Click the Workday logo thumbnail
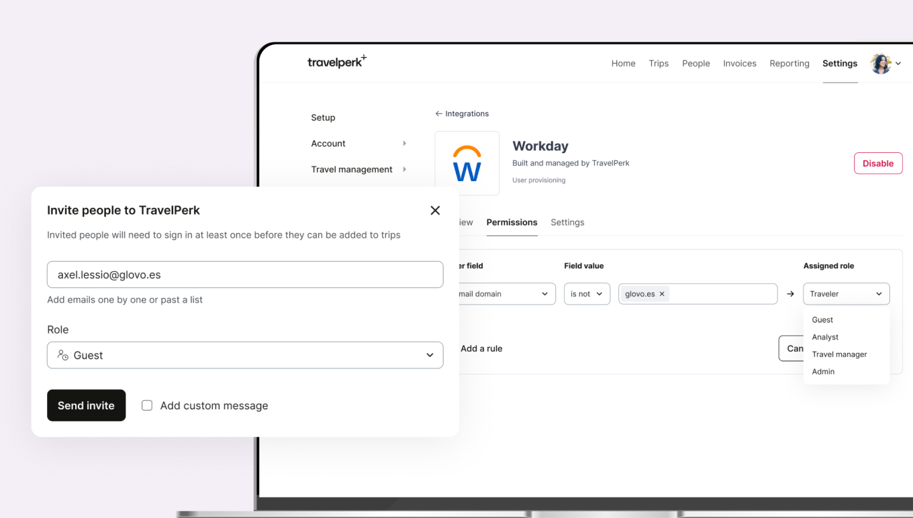The height and width of the screenshot is (518, 913). pos(467,163)
